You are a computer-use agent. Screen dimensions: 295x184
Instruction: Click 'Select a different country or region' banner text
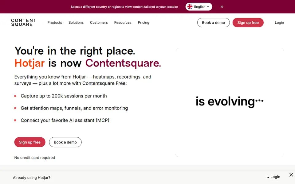click(x=124, y=7)
